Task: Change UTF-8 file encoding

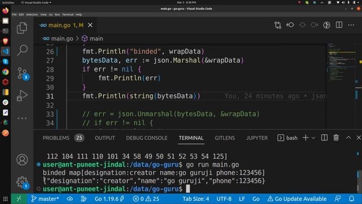Action: click(x=224, y=199)
